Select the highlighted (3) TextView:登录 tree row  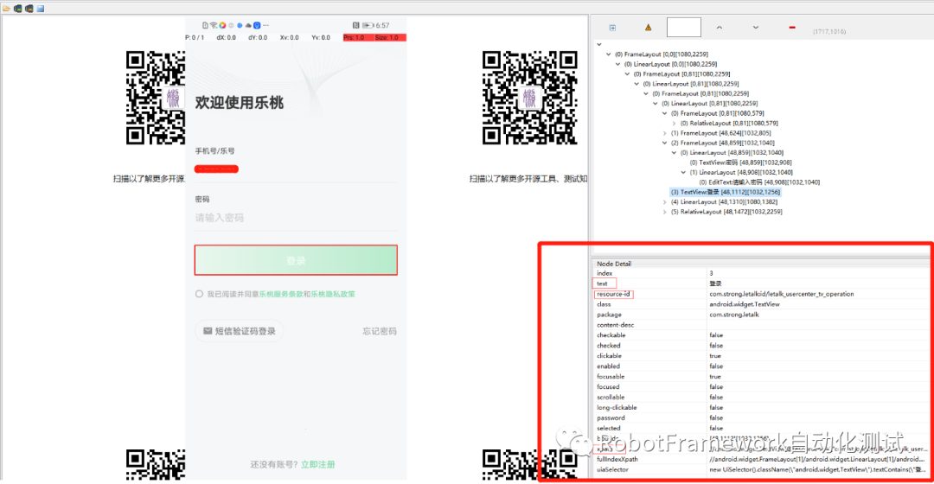pos(725,192)
